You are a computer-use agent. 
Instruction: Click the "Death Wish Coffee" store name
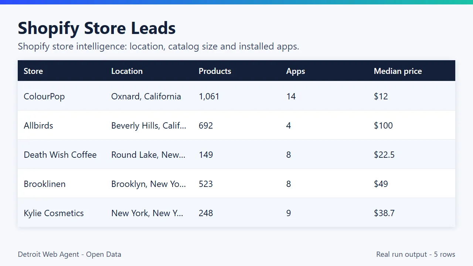(x=60, y=155)
